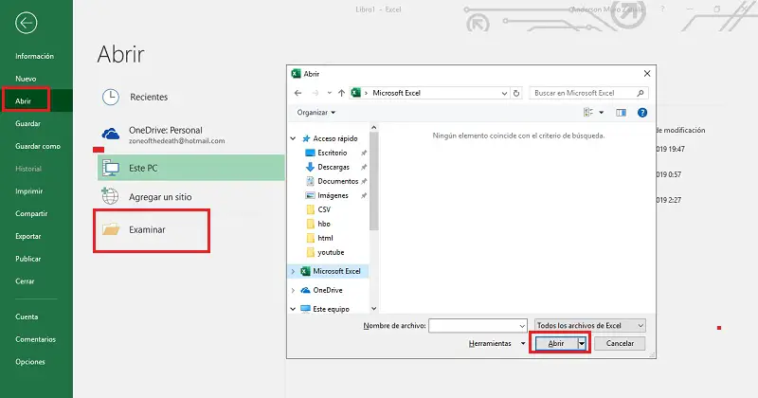Open the Cuenta page
The width and height of the screenshot is (758, 398).
tap(27, 317)
